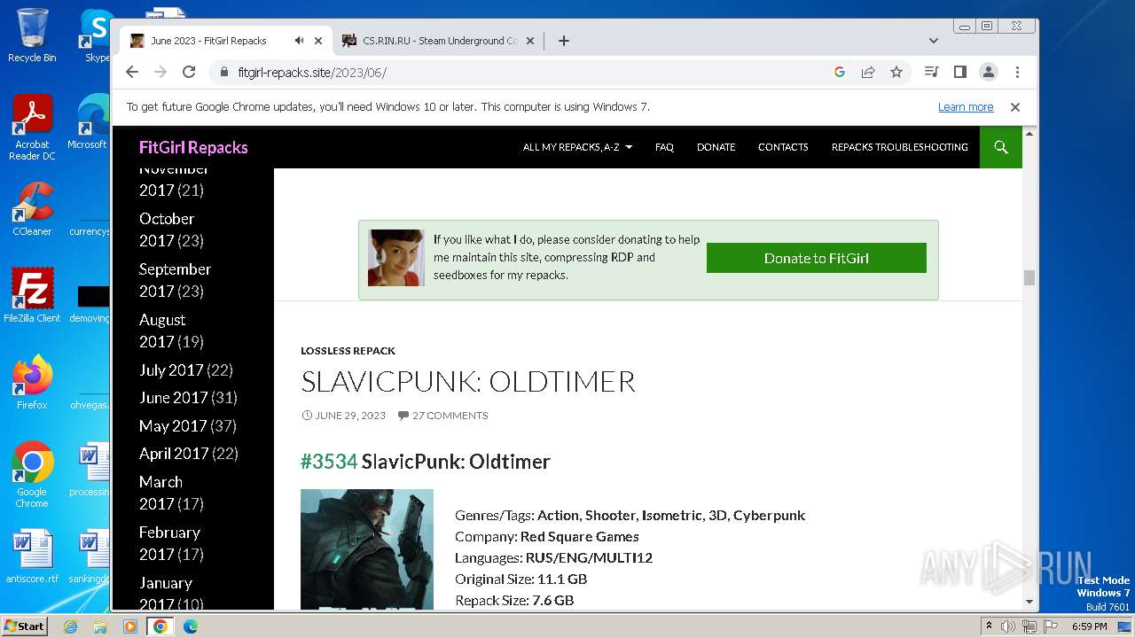The height and width of the screenshot is (638, 1135).
Task: Open Repacks Troubleshooting page
Action: 899,147
